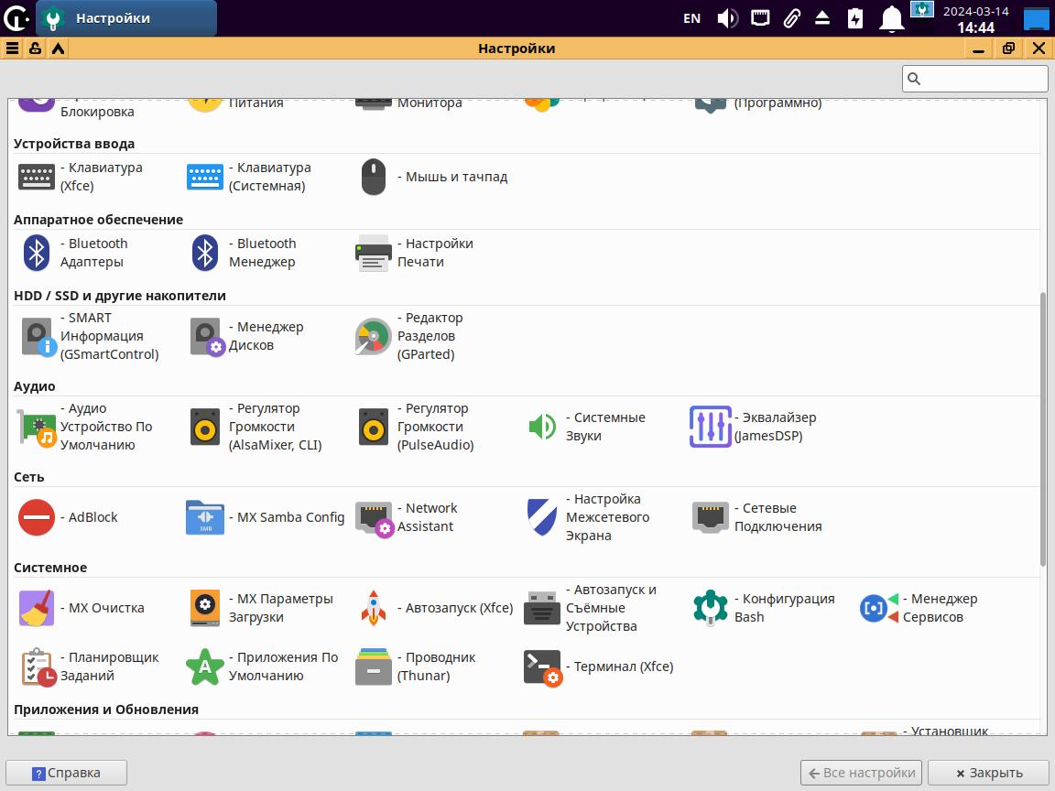Open Мышь и тачпад mouse icon
The height and width of the screenshot is (791, 1055).
[x=374, y=177]
